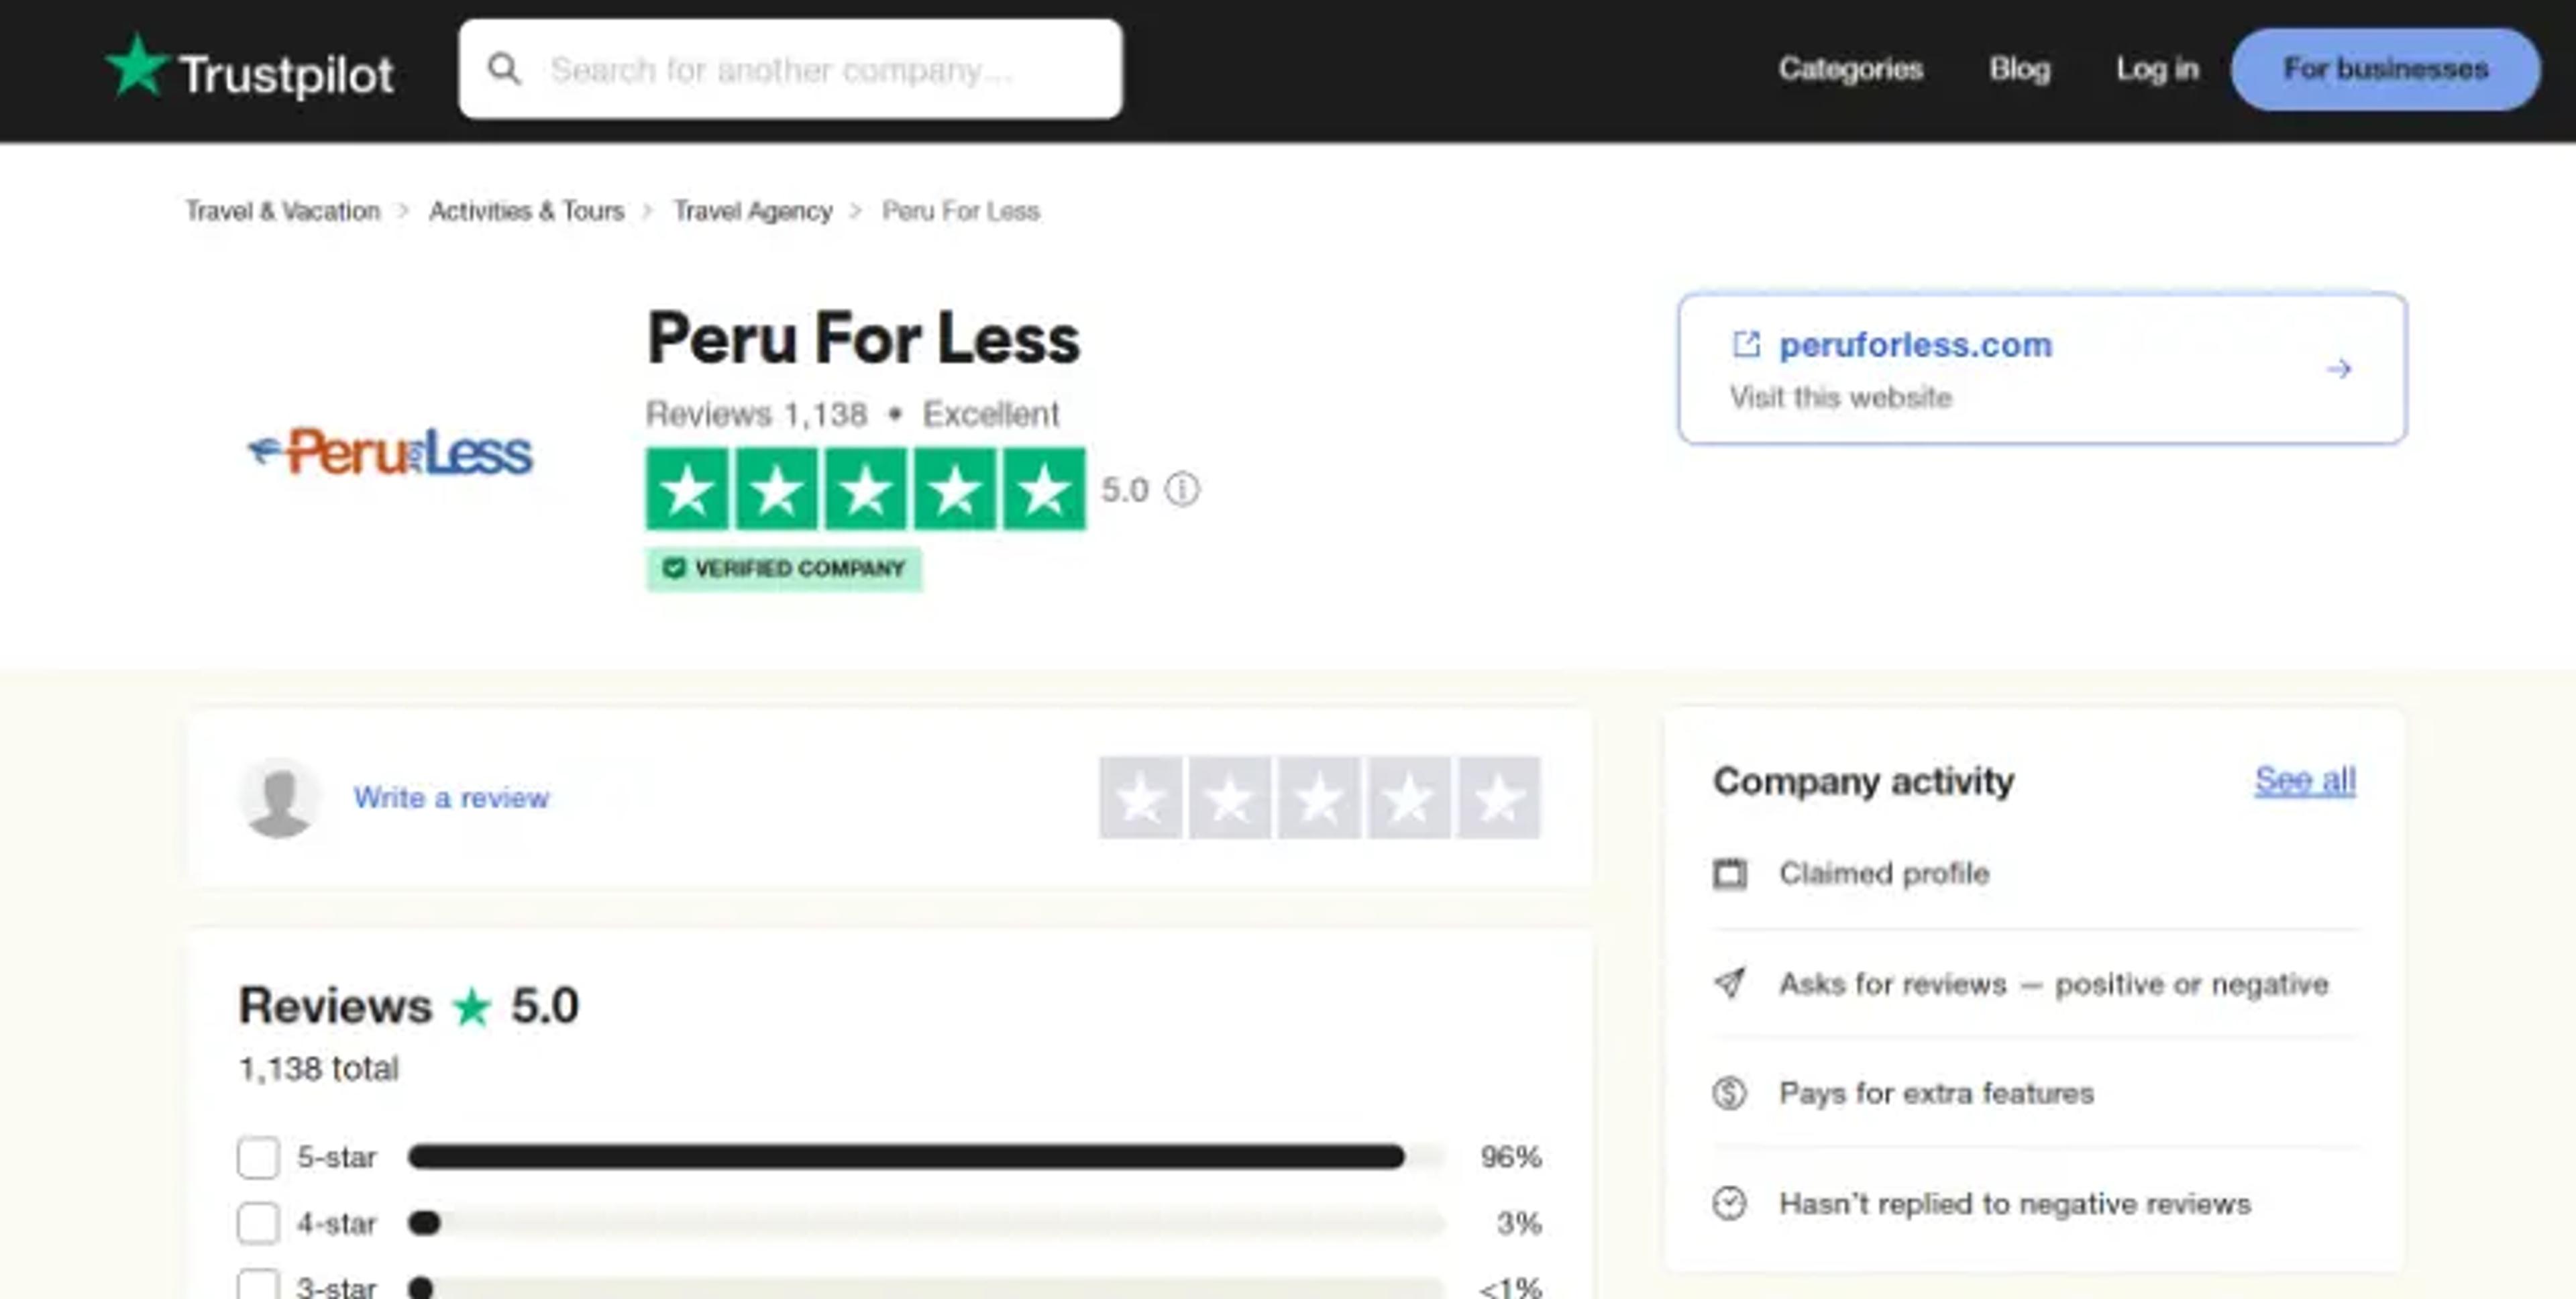
Task: Click the dollar Pays for extra features icon
Action: coord(1730,1093)
